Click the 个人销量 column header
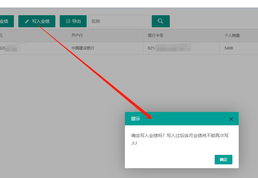258x178 pixels. click(232, 36)
